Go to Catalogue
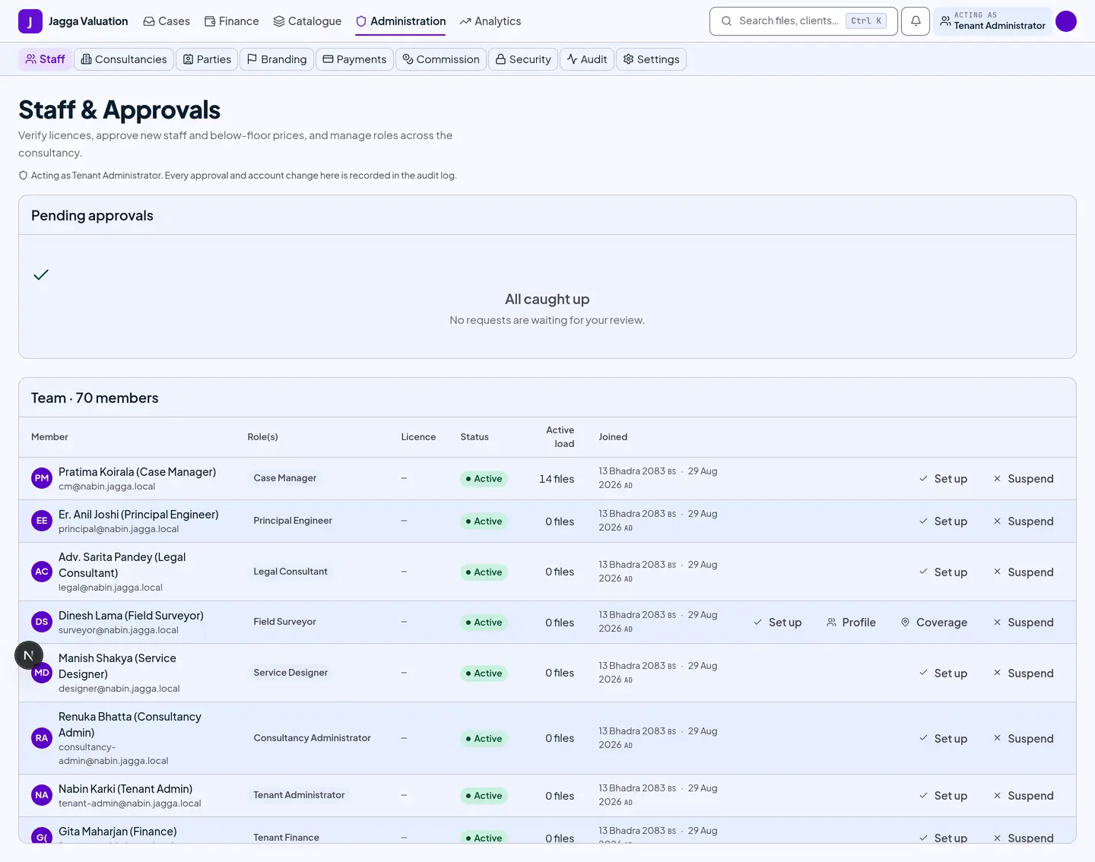1095x862 pixels. pos(307,21)
